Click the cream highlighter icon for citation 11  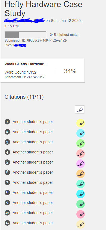(x=80, y=224)
